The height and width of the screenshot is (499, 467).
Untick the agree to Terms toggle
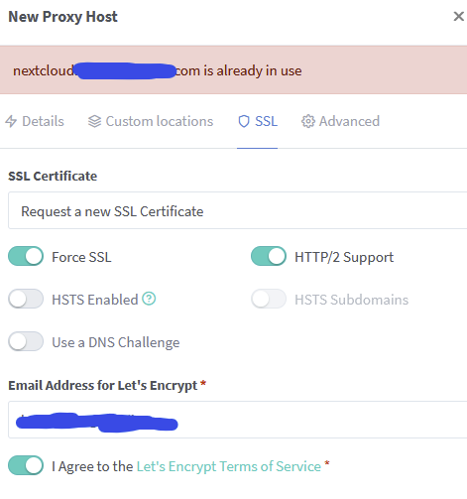click(x=26, y=465)
